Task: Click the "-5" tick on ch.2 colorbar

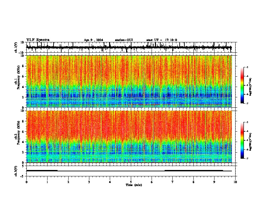Action: pos(247,140)
